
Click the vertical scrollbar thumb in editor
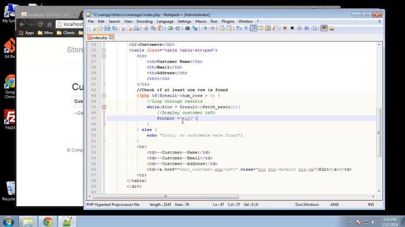pos(379,132)
